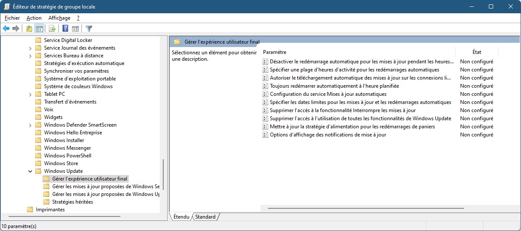Click folder icon next to Imprimantes

click(30, 210)
